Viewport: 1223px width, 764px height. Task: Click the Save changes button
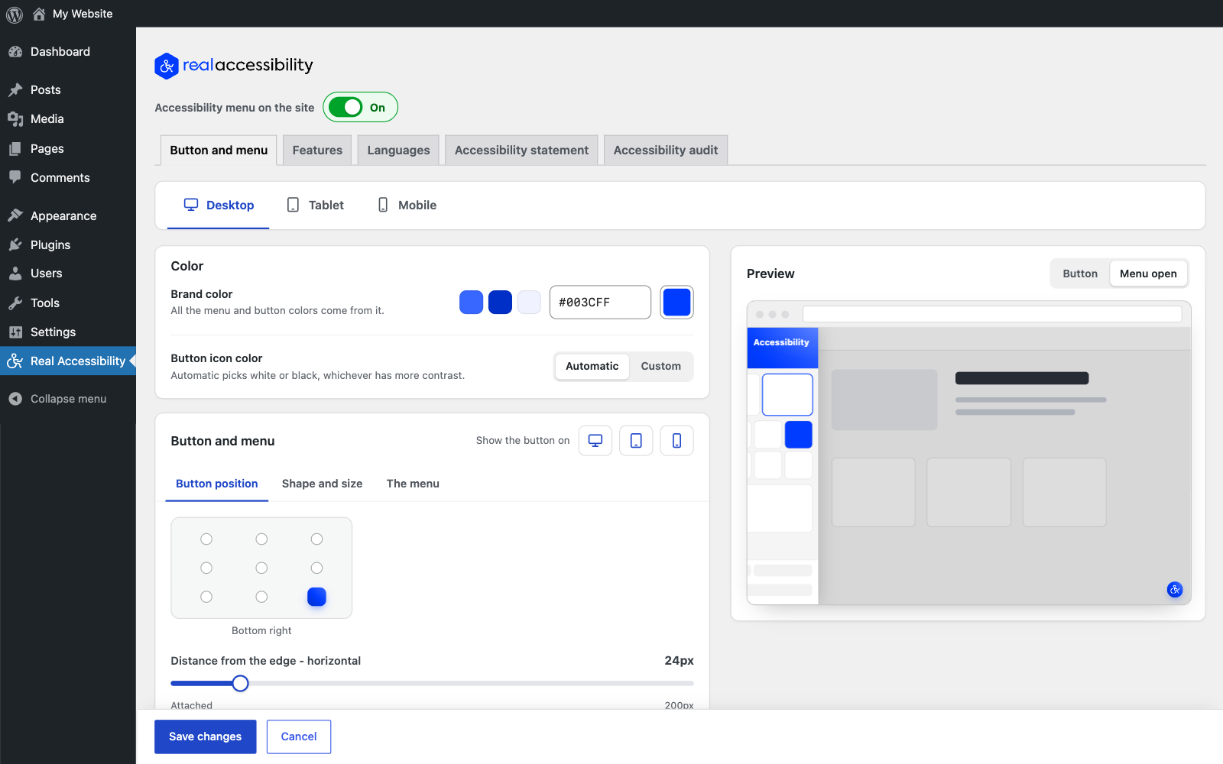[x=205, y=736]
